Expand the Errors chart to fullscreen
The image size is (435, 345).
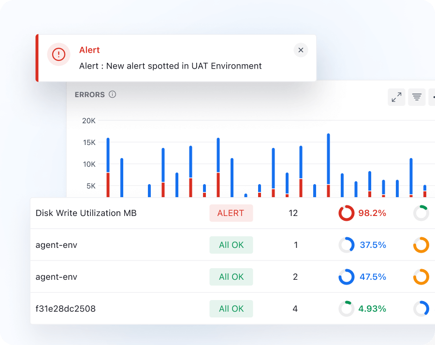click(x=396, y=97)
